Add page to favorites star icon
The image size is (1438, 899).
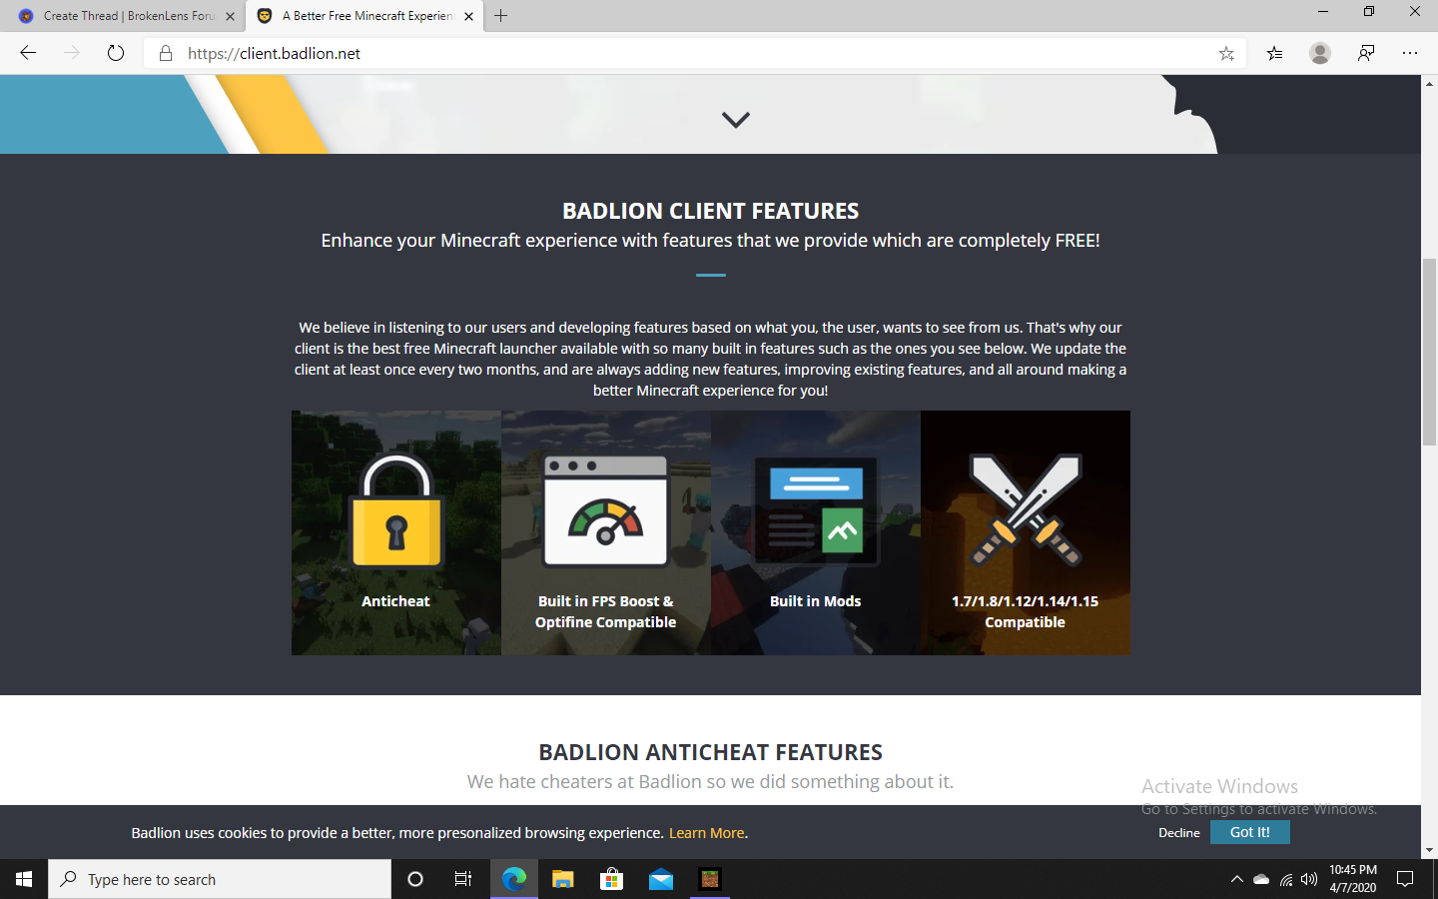coord(1226,54)
